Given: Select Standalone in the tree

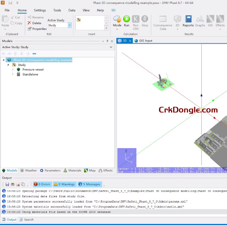Looking at the screenshot, I should (x=30, y=74).
